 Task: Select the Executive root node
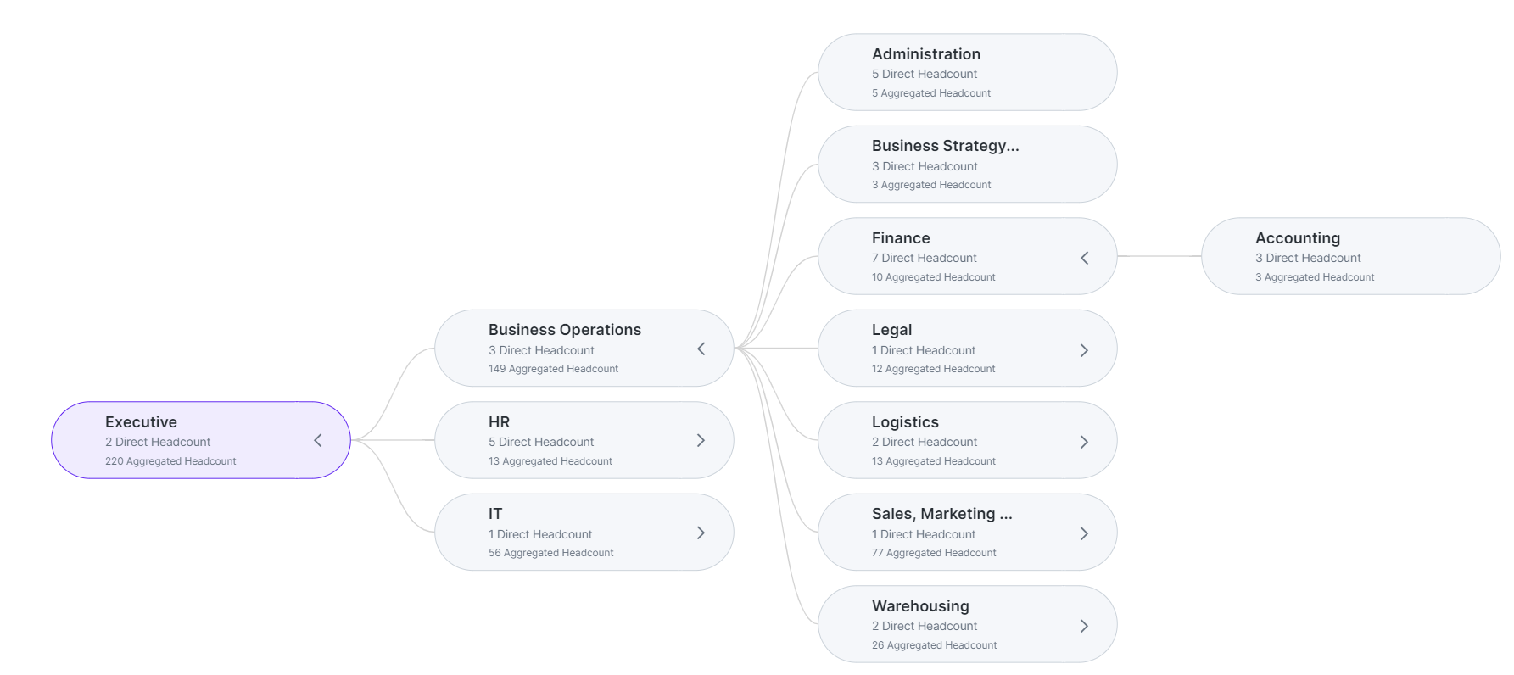[x=200, y=440]
